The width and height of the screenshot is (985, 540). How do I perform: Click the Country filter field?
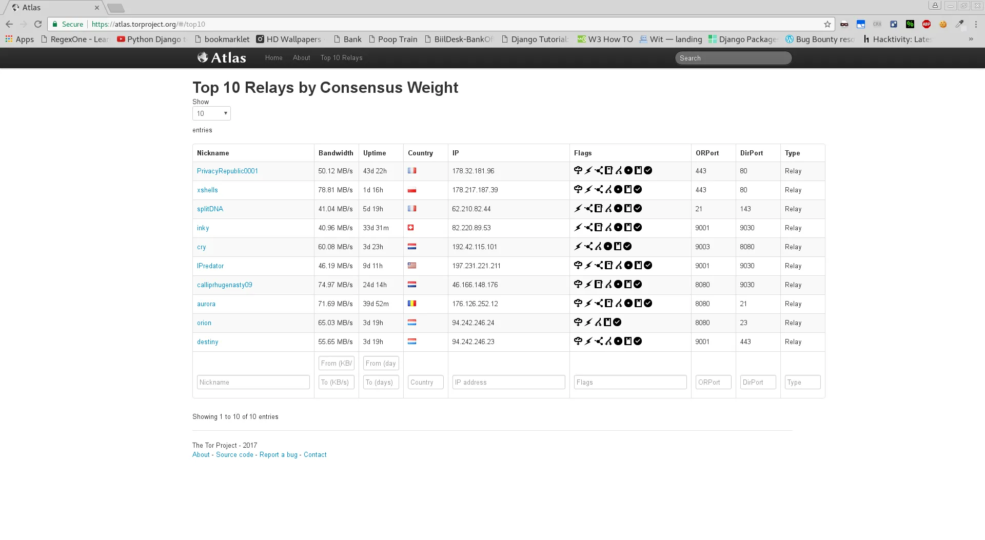[x=426, y=382]
